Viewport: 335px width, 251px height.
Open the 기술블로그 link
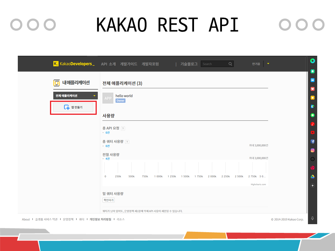click(189, 64)
